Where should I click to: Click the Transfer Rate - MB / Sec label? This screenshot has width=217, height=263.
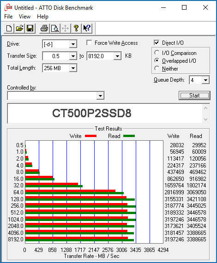91,256
